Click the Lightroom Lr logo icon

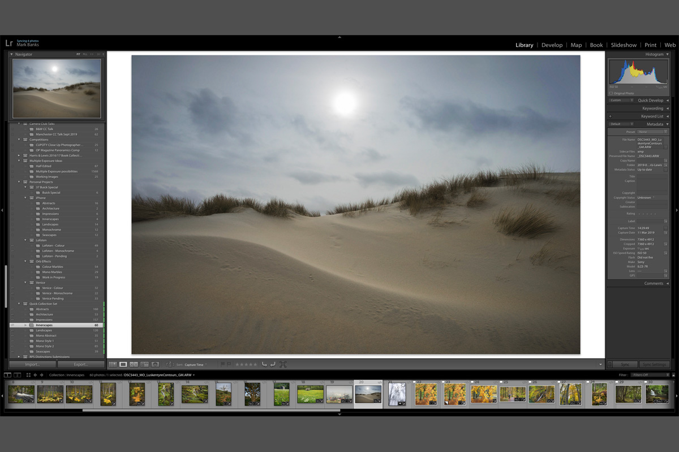click(9, 43)
